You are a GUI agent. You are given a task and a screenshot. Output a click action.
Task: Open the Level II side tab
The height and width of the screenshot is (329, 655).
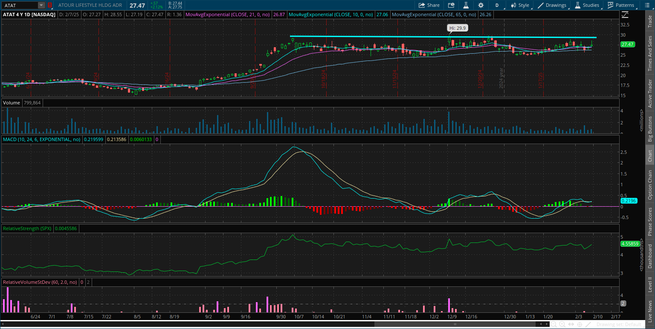coord(650,285)
